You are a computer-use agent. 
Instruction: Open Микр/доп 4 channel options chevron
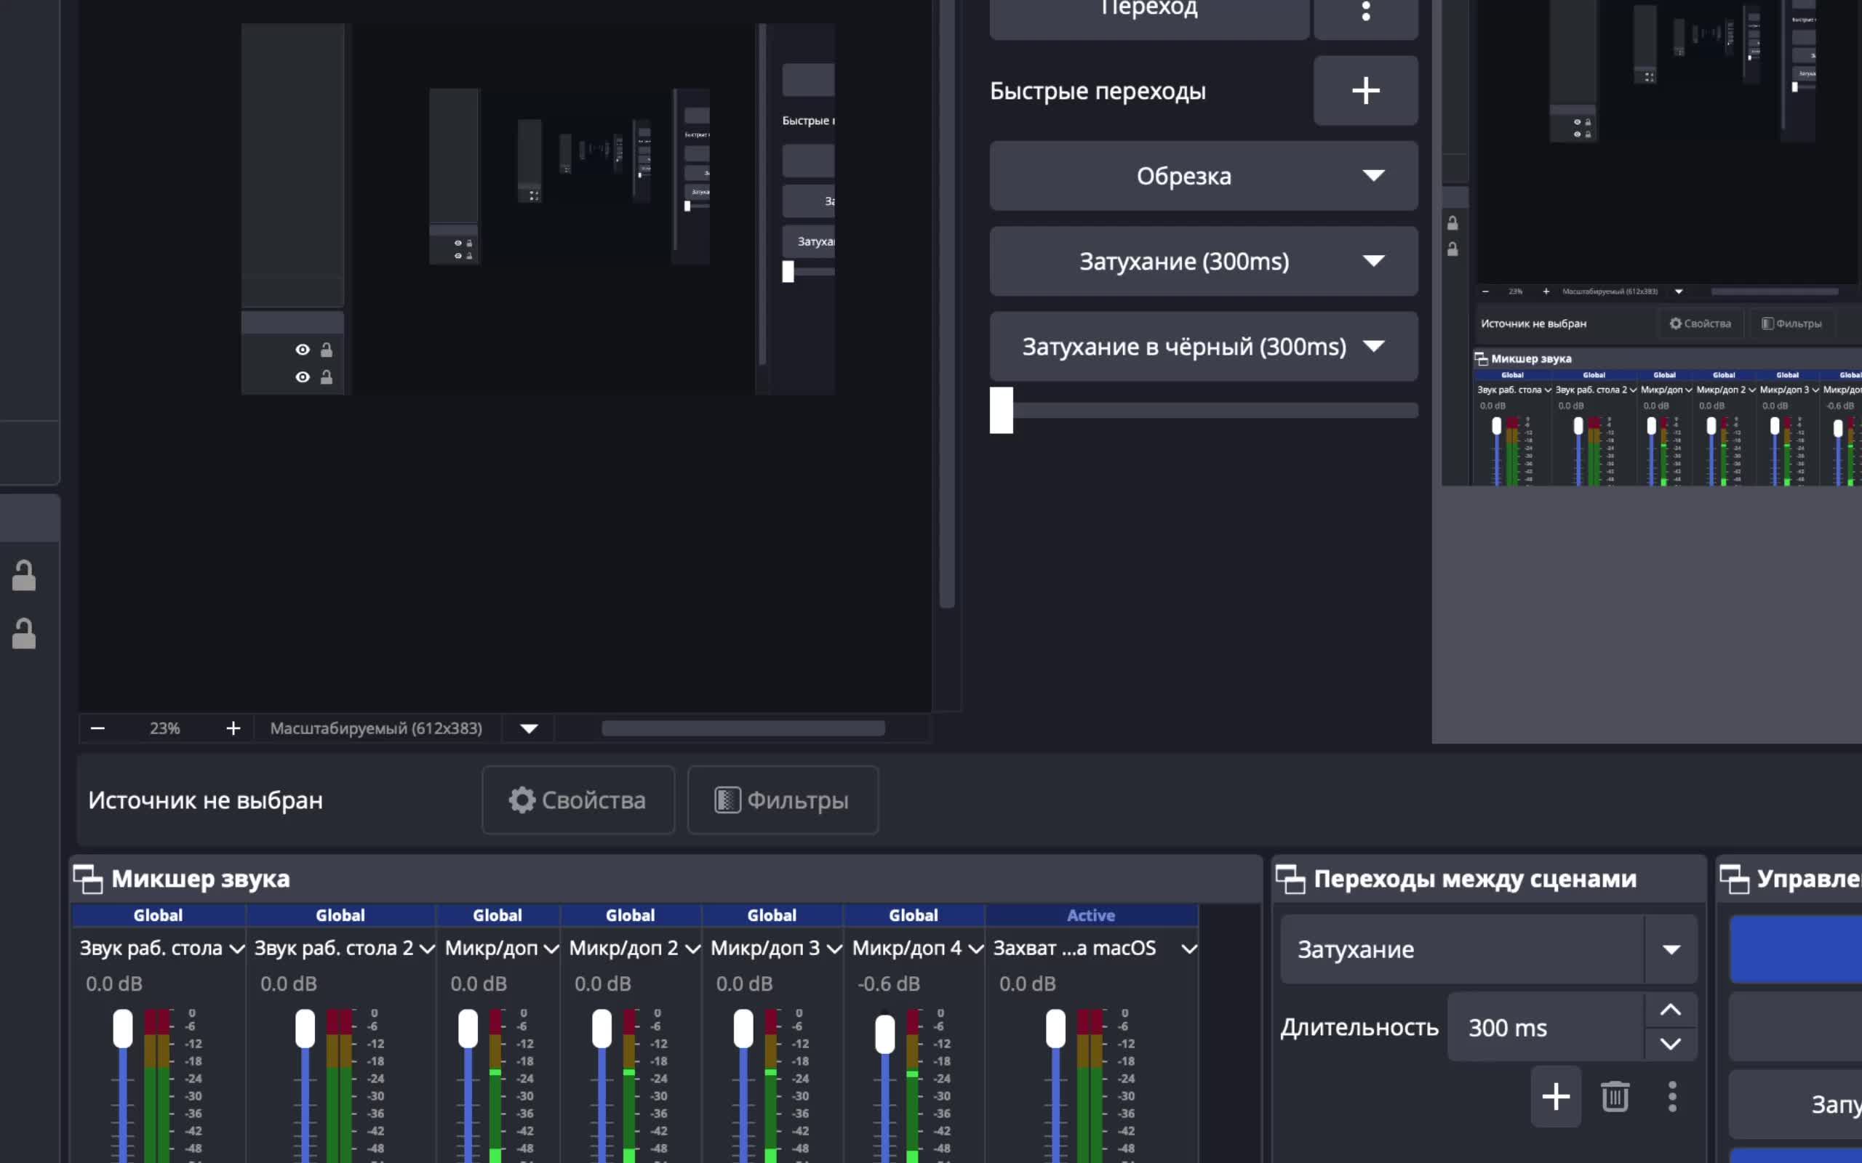(x=975, y=949)
